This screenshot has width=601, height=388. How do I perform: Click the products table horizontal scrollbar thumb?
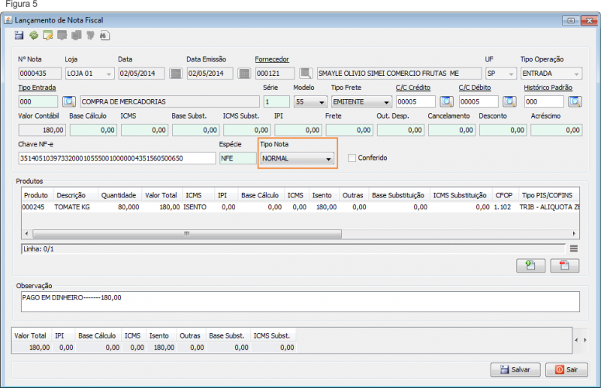[x=187, y=233]
